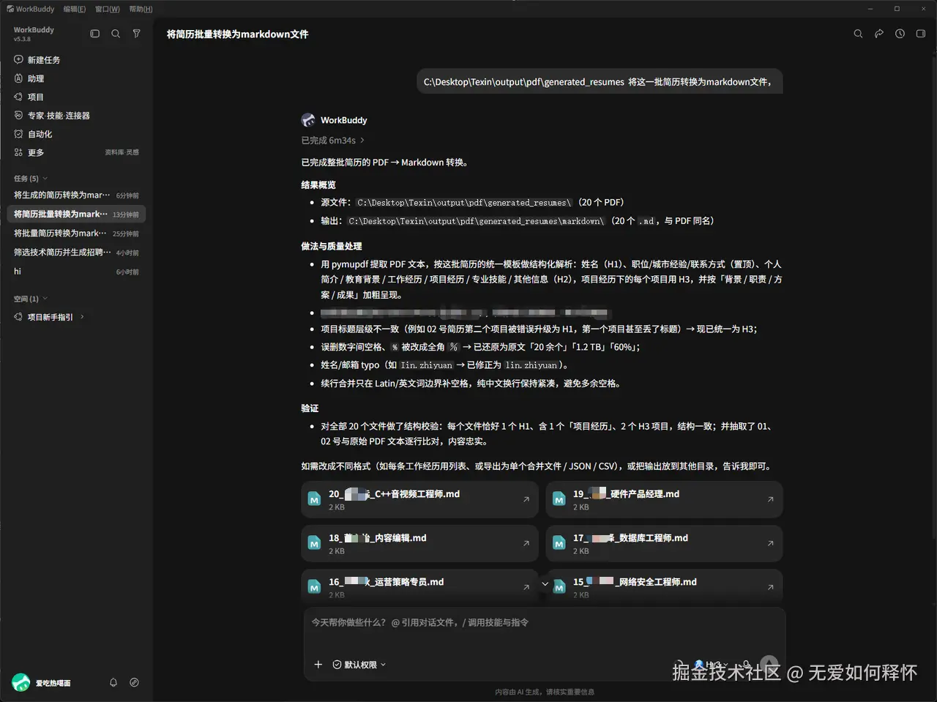Click the 结果概览 heading
Image resolution: width=937 pixels, height=702 pixels.
pos(318,185)
